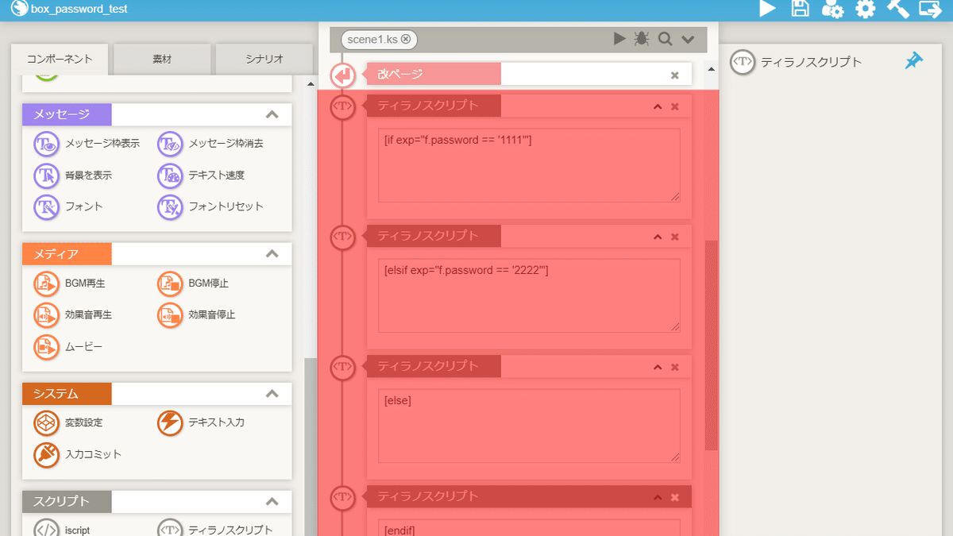Collapse the script block containing [elsif exp

pos(658,237)
